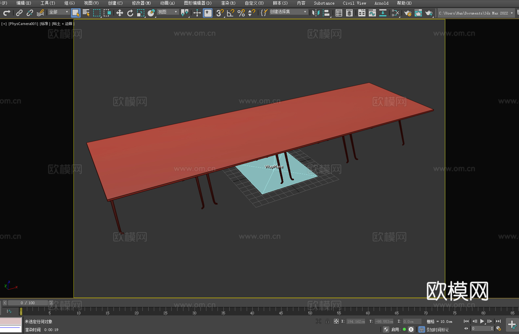
Task: Open the Schematic View icon
Action: (x=383, y=13)
